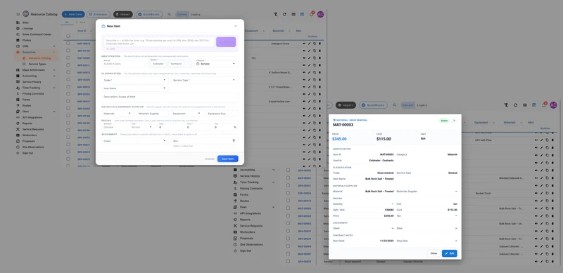Click Cancel in the New Item dialog
The width and height of the screenshot is (563, 273).
point(210,159)
